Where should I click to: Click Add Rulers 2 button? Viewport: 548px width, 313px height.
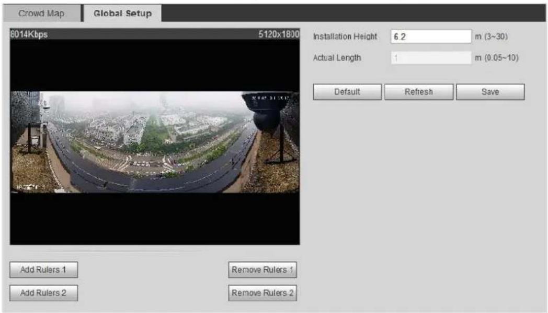tap(44, 293)
